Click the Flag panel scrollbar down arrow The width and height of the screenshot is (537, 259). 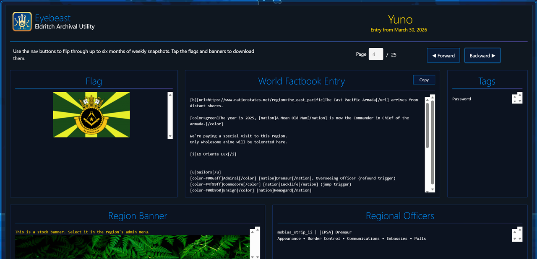(x=170, y=136)
